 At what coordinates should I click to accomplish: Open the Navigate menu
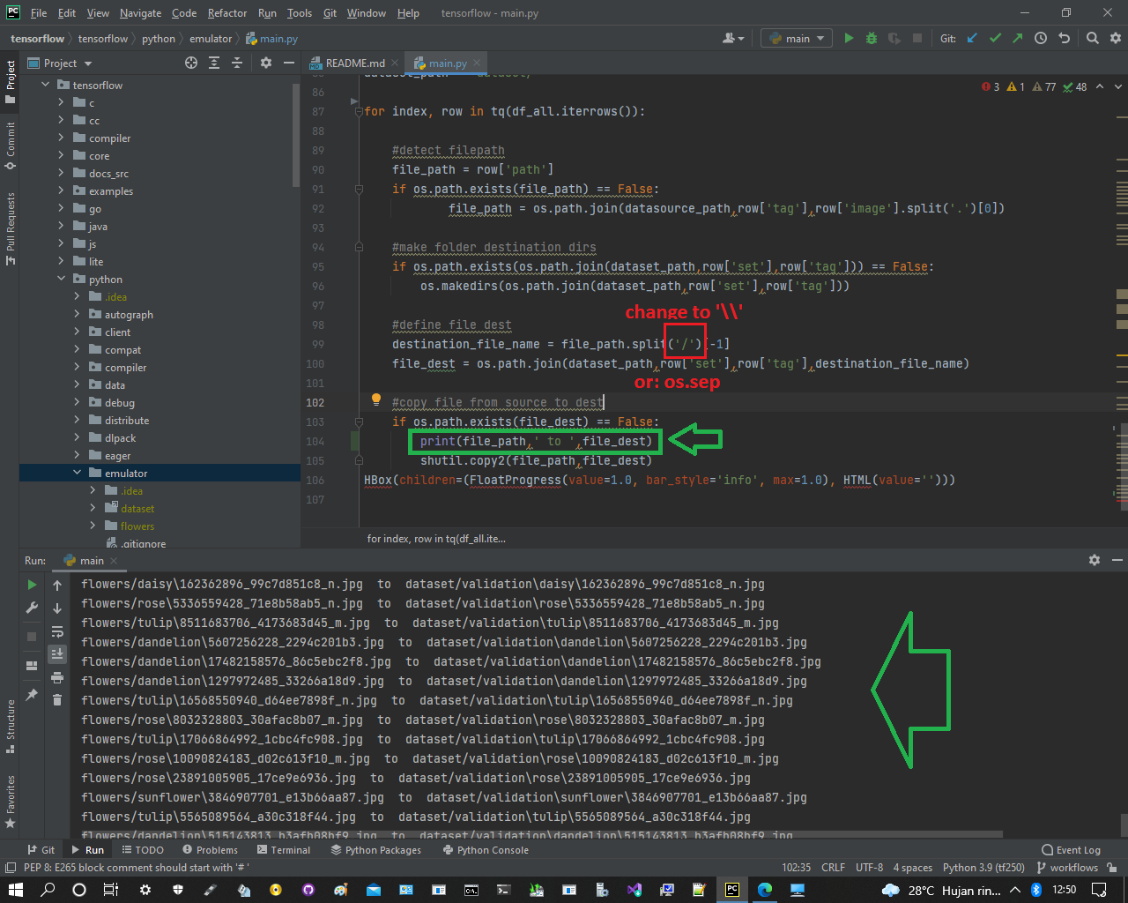(141, 13)
